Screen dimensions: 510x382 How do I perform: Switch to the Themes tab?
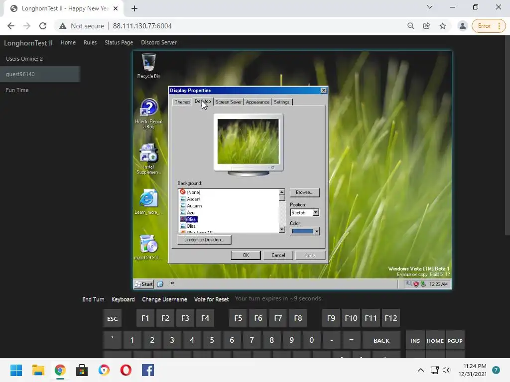[x=182, y=102]
